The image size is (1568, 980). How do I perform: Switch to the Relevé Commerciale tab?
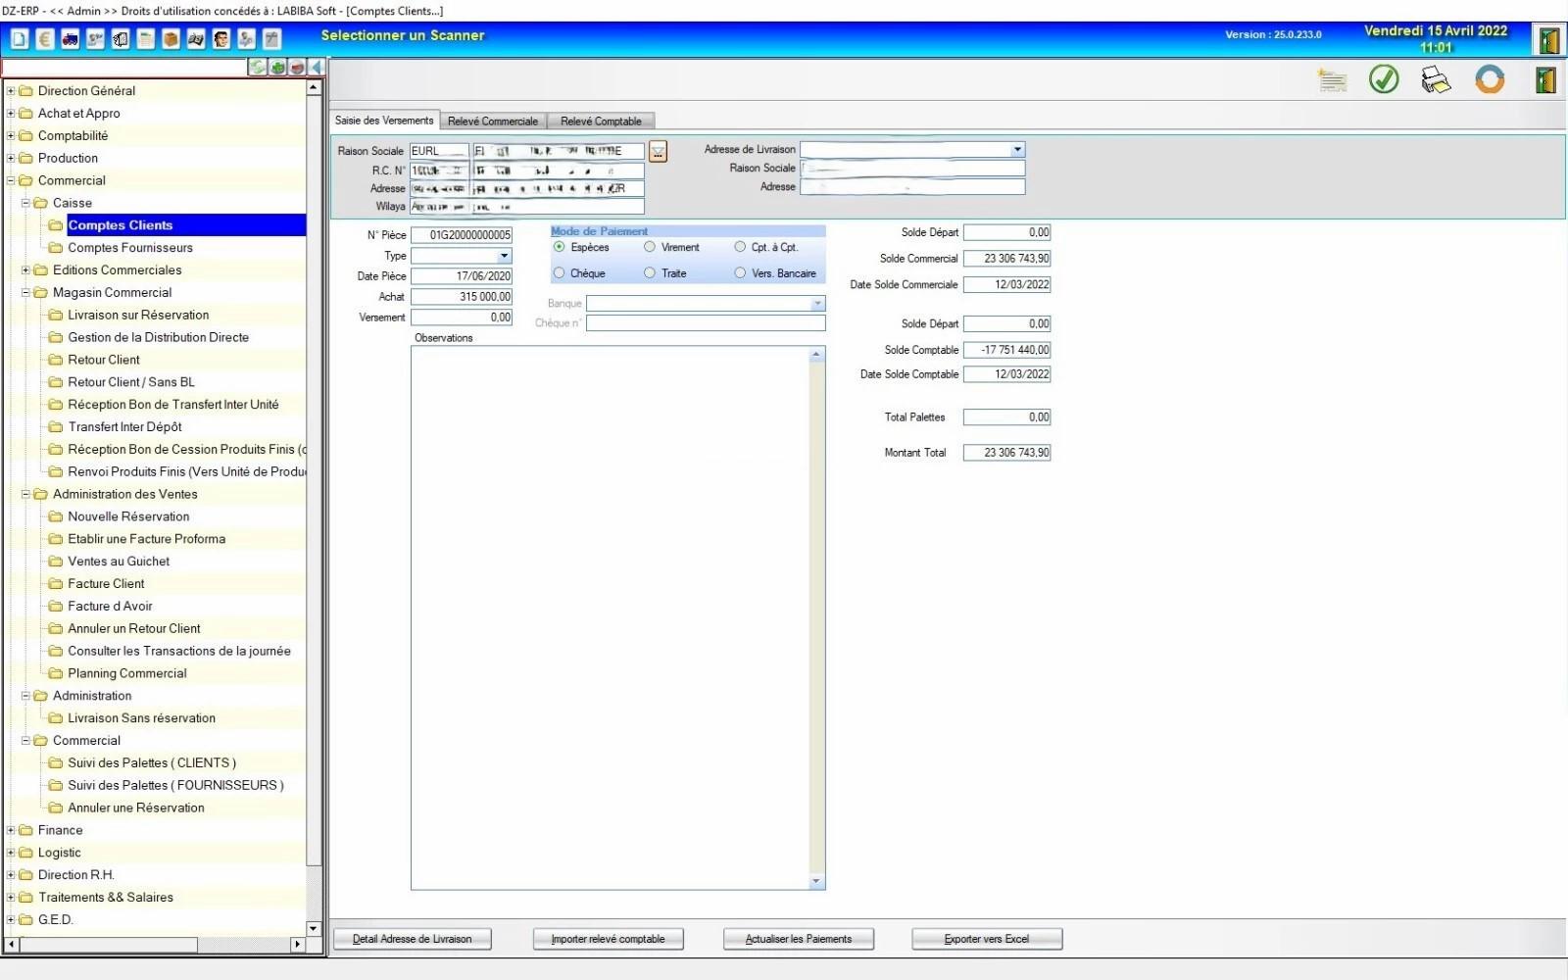(492, 122)
